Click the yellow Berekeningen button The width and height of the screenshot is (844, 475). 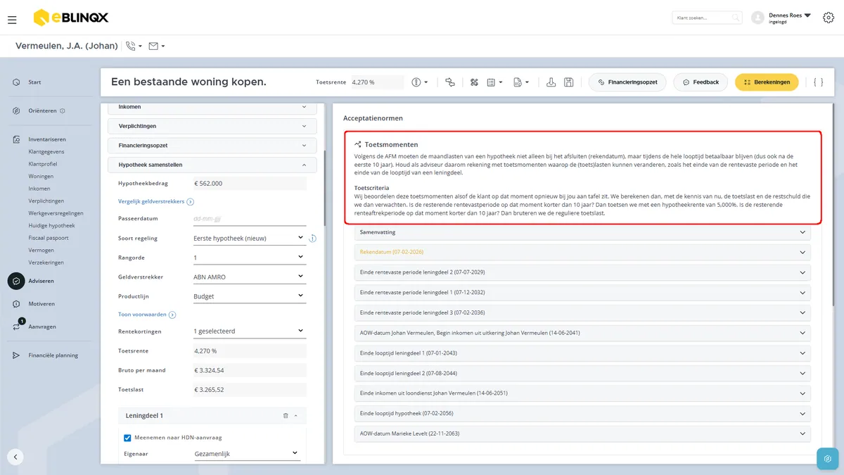pyautogui.click(x=767, y=82)
